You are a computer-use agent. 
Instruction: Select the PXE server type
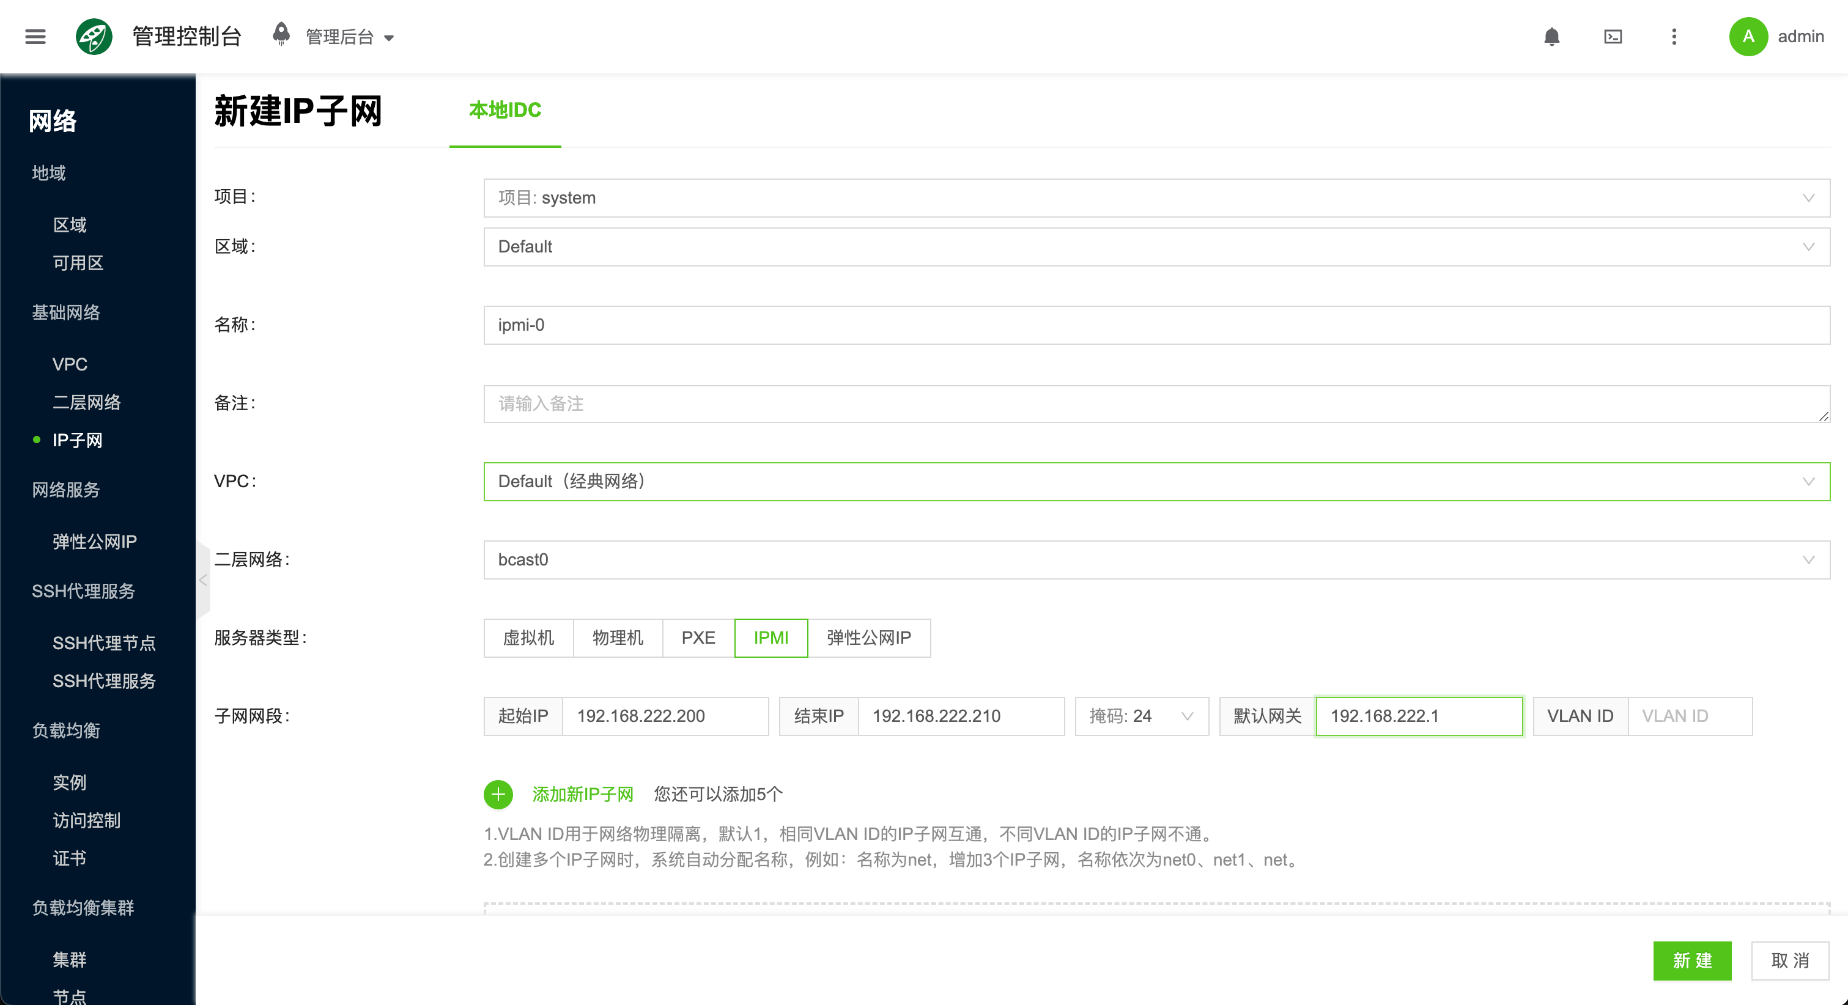[697, 638]
